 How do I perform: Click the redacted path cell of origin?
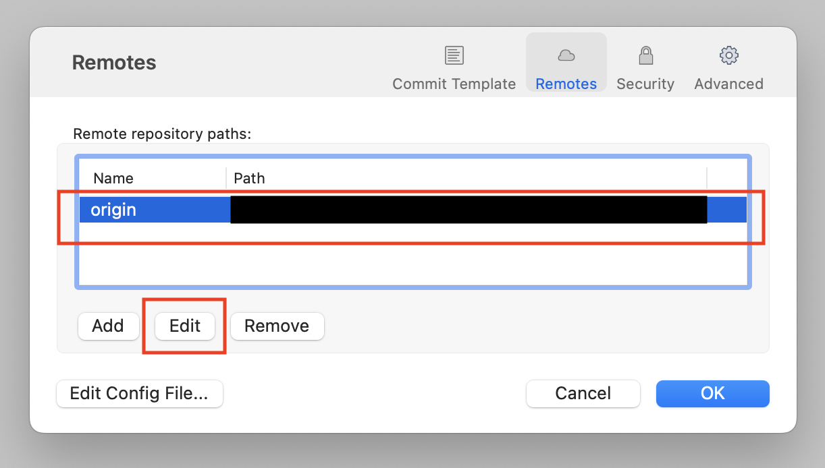pos(468,210)
